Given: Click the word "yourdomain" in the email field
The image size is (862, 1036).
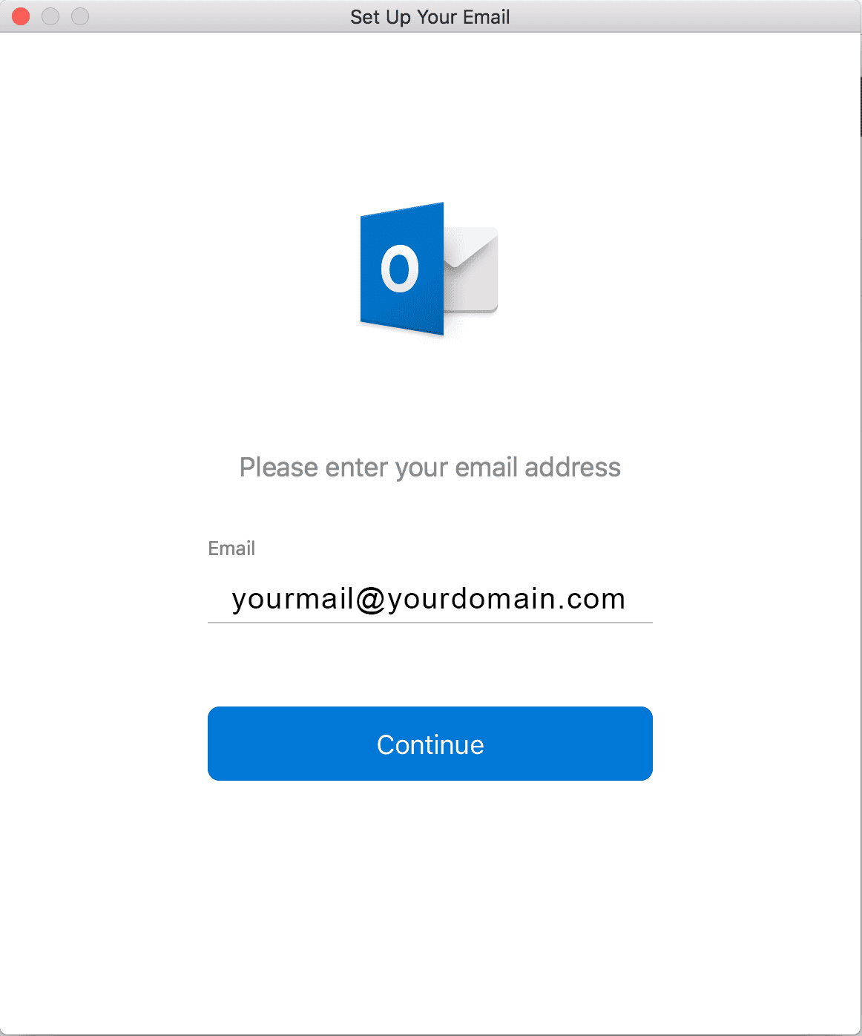Looking at the screenshot, I should point(470,599).
